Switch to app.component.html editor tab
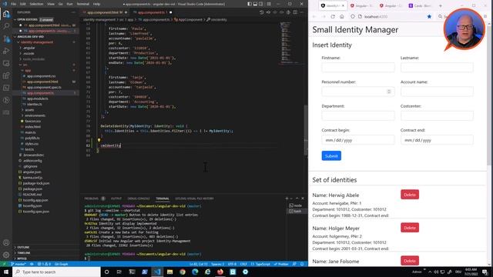Viewport: 493px width, 277px height. (x=105, y=12)
